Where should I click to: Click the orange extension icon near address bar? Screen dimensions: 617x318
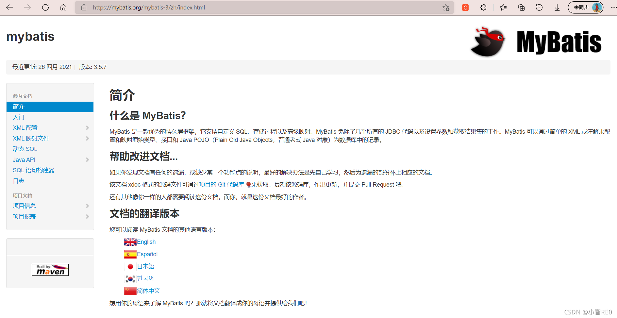pos(465,7)
